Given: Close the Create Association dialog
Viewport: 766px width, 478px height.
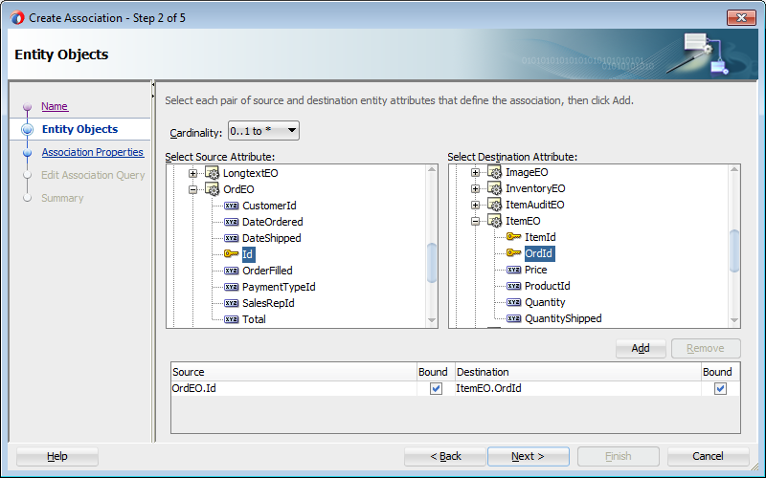Looking at the screenshot, I should [x=741, y=17].
